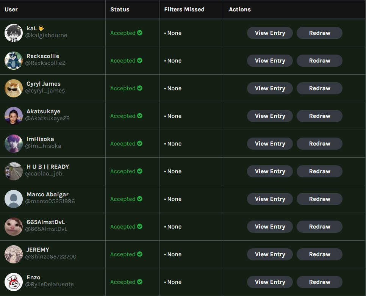Click Enzo's Jollibee avatar
Image resolution: width=366 pixels, height=296 pixels.
[x=14, y=282]
